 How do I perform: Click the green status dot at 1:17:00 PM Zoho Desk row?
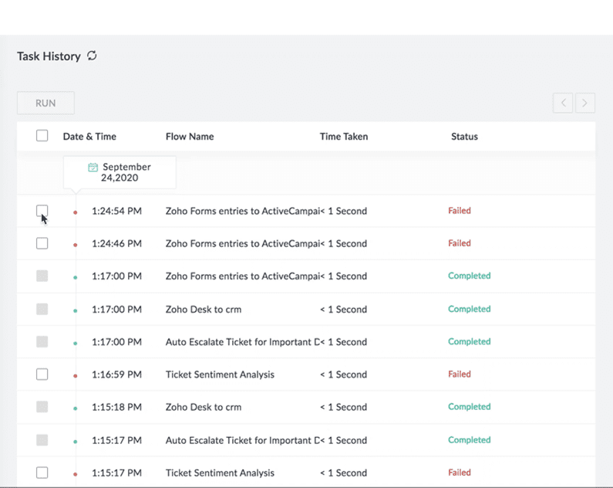pos(75,310)
